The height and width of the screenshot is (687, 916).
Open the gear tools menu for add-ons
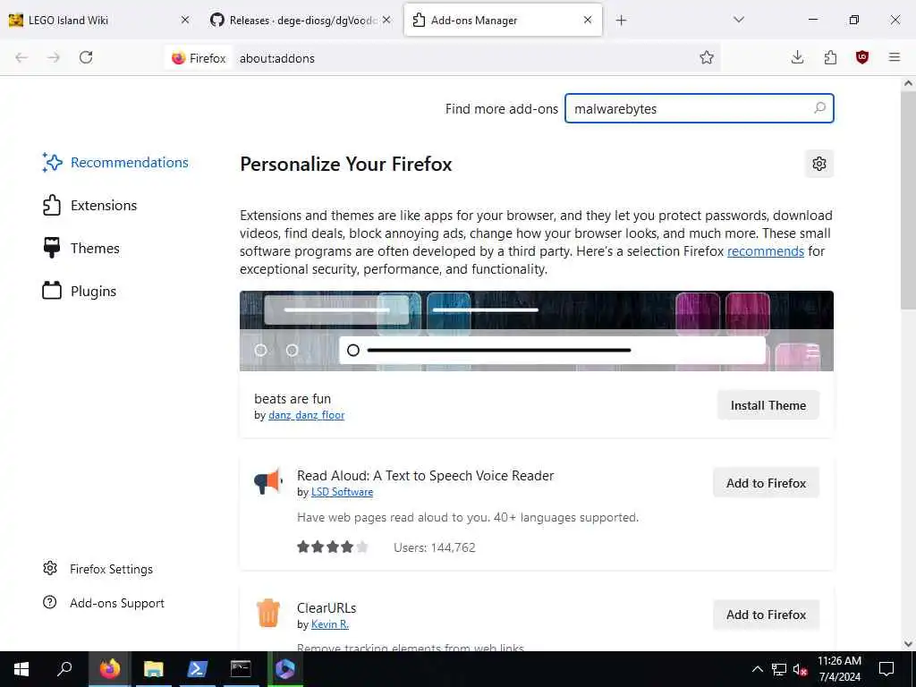point(819,164)
